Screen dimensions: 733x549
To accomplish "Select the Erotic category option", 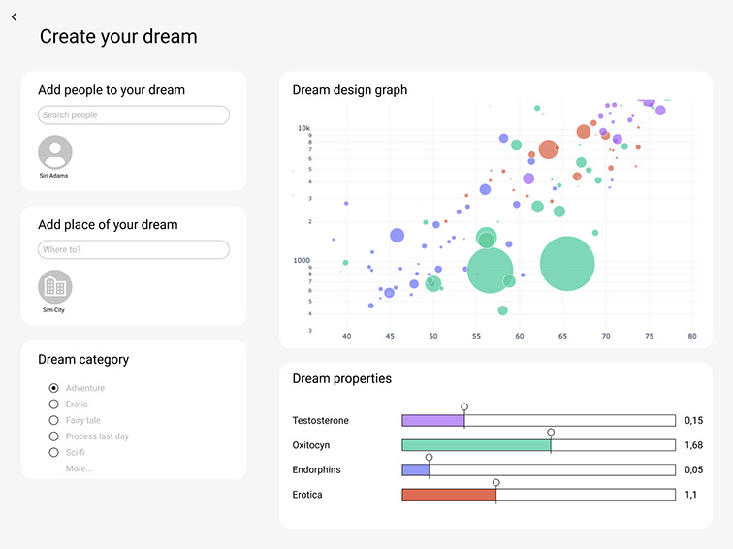I will point(54,404).
